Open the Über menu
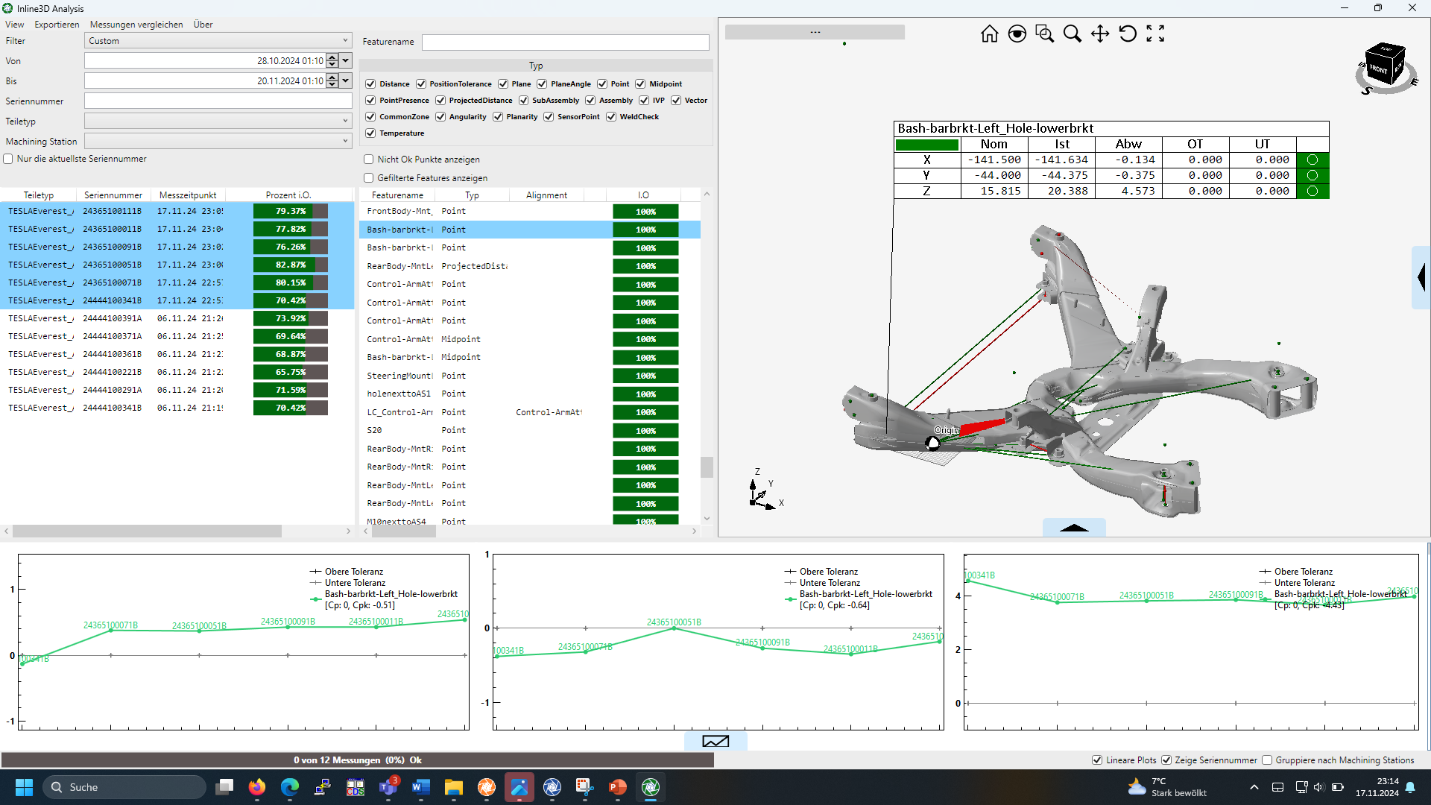 point(203,25)
